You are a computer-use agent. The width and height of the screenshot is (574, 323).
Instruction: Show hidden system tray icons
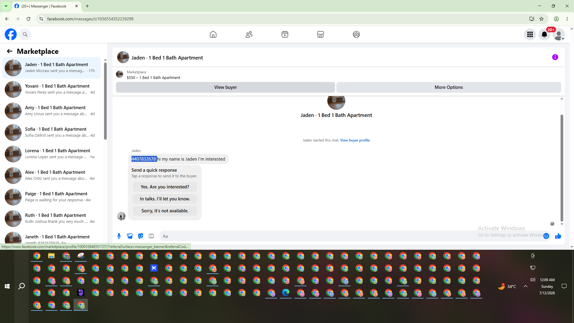pos(526,286)
